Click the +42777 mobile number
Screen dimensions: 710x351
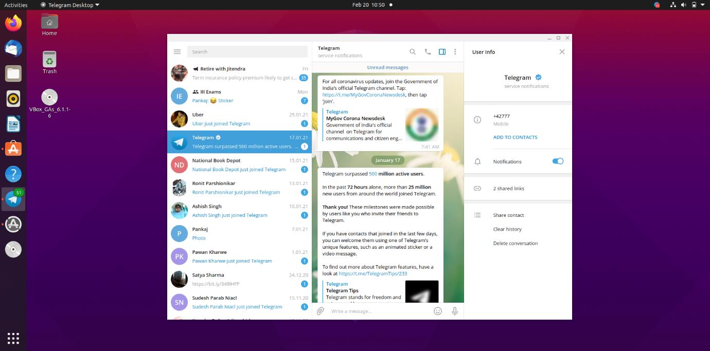point(502,116)
